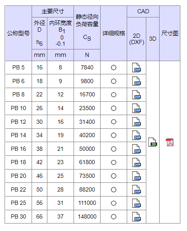Select the PB 18 model name
The image size is (187, 231).
click(x=18, y=162)
